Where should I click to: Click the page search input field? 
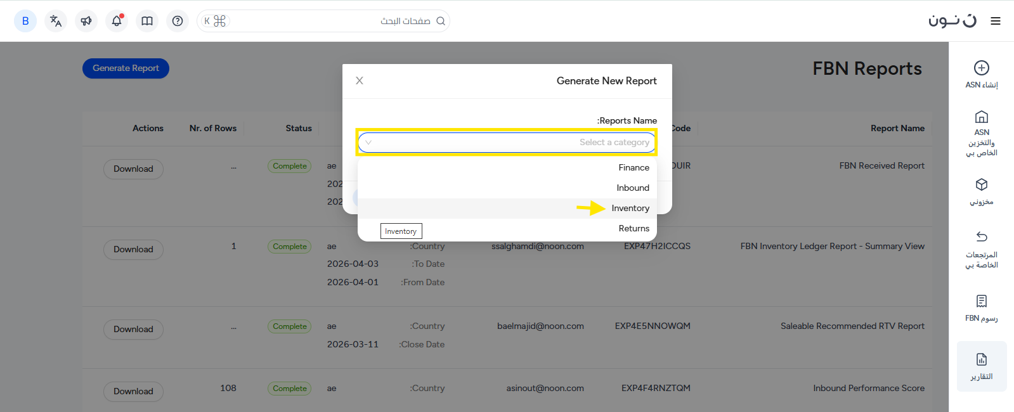coord(330,21)
